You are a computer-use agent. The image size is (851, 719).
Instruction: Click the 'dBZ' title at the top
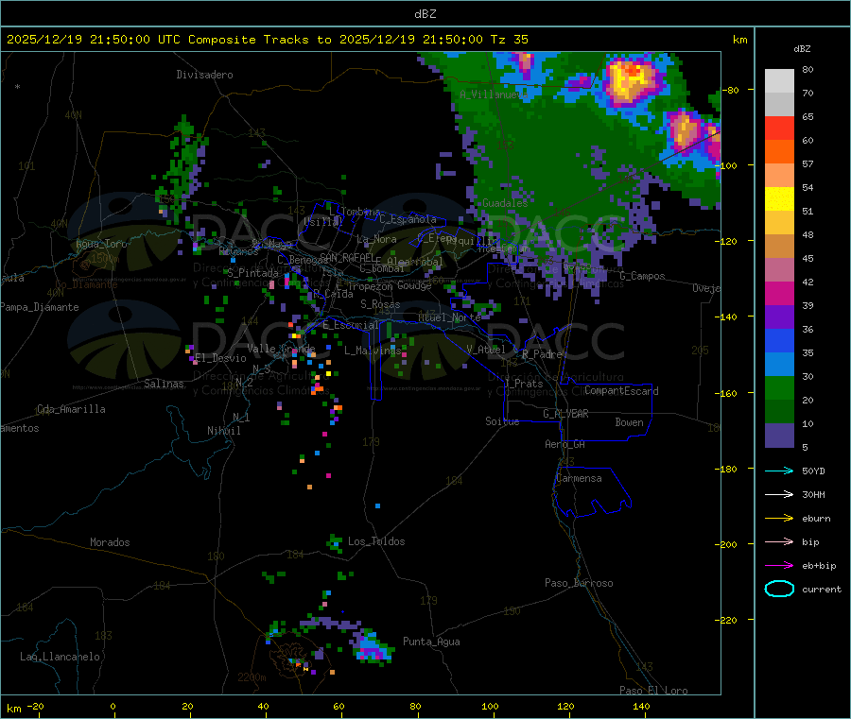425,14
